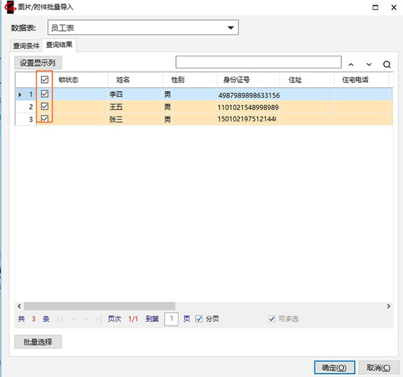403x377 pixels.
Task: Jump to previous search match arrow
Action: (x=351, y=64)
